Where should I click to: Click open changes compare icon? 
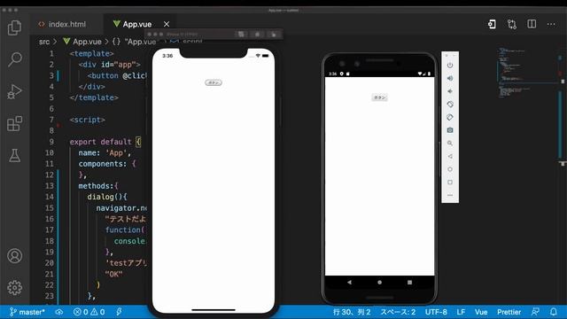click(512, 24)
